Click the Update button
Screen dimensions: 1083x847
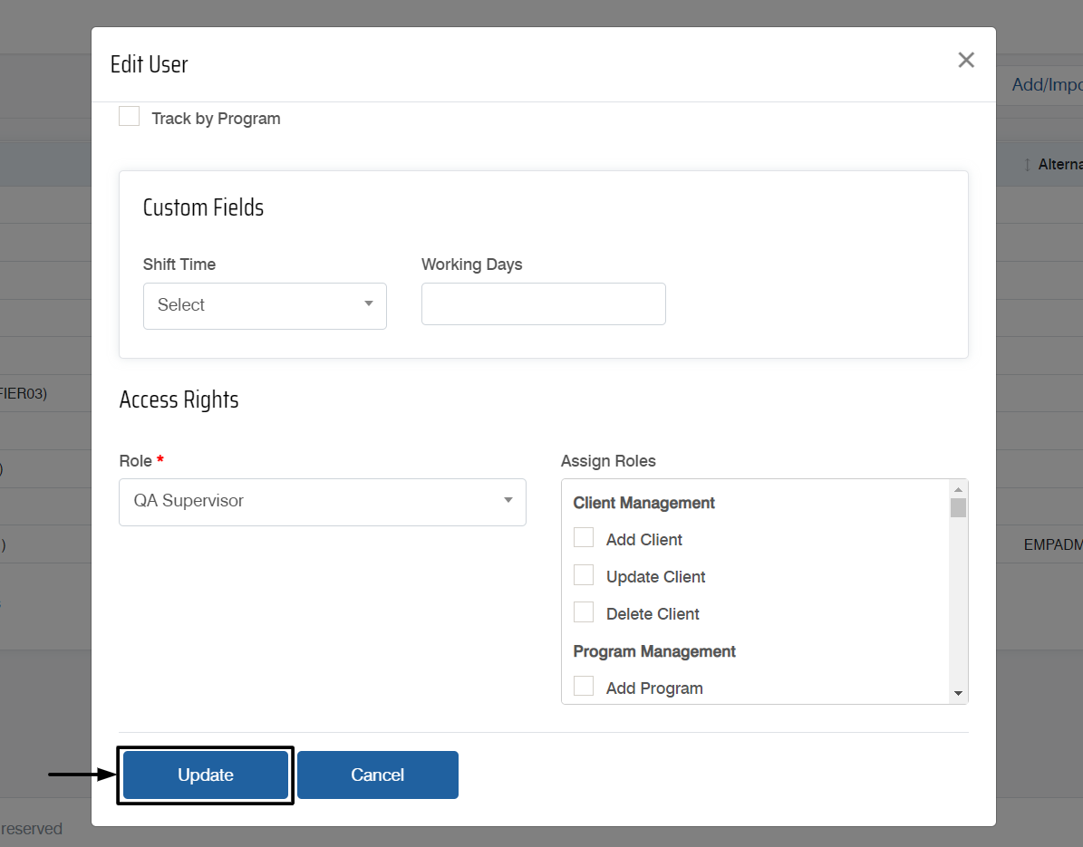point(206,775)
